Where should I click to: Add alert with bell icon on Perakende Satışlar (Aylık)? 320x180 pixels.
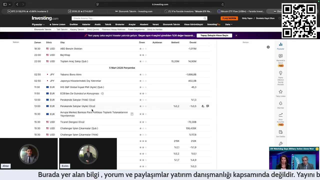click(203, 106)
